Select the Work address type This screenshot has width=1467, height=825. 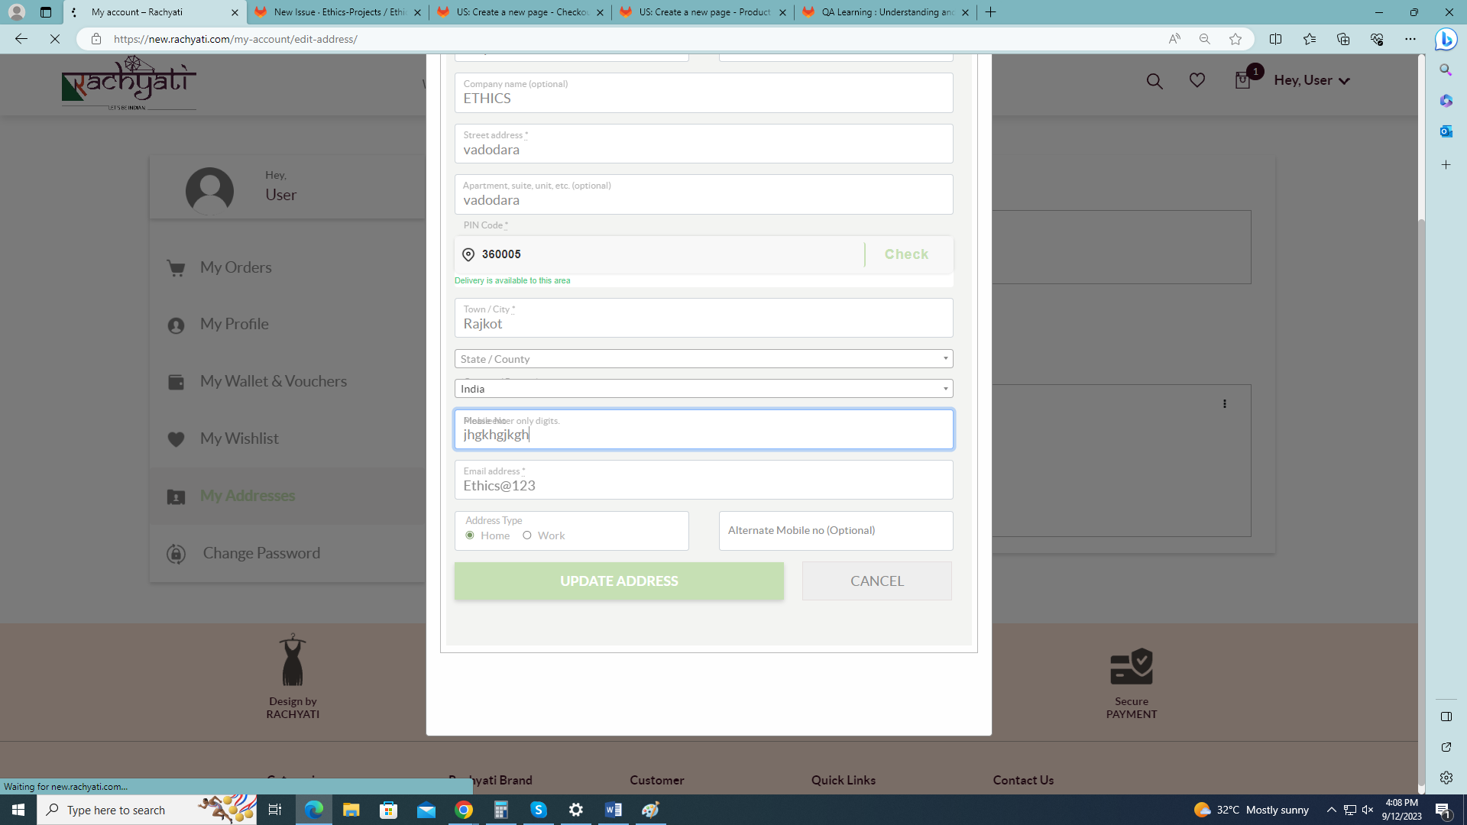pos(527,535)
